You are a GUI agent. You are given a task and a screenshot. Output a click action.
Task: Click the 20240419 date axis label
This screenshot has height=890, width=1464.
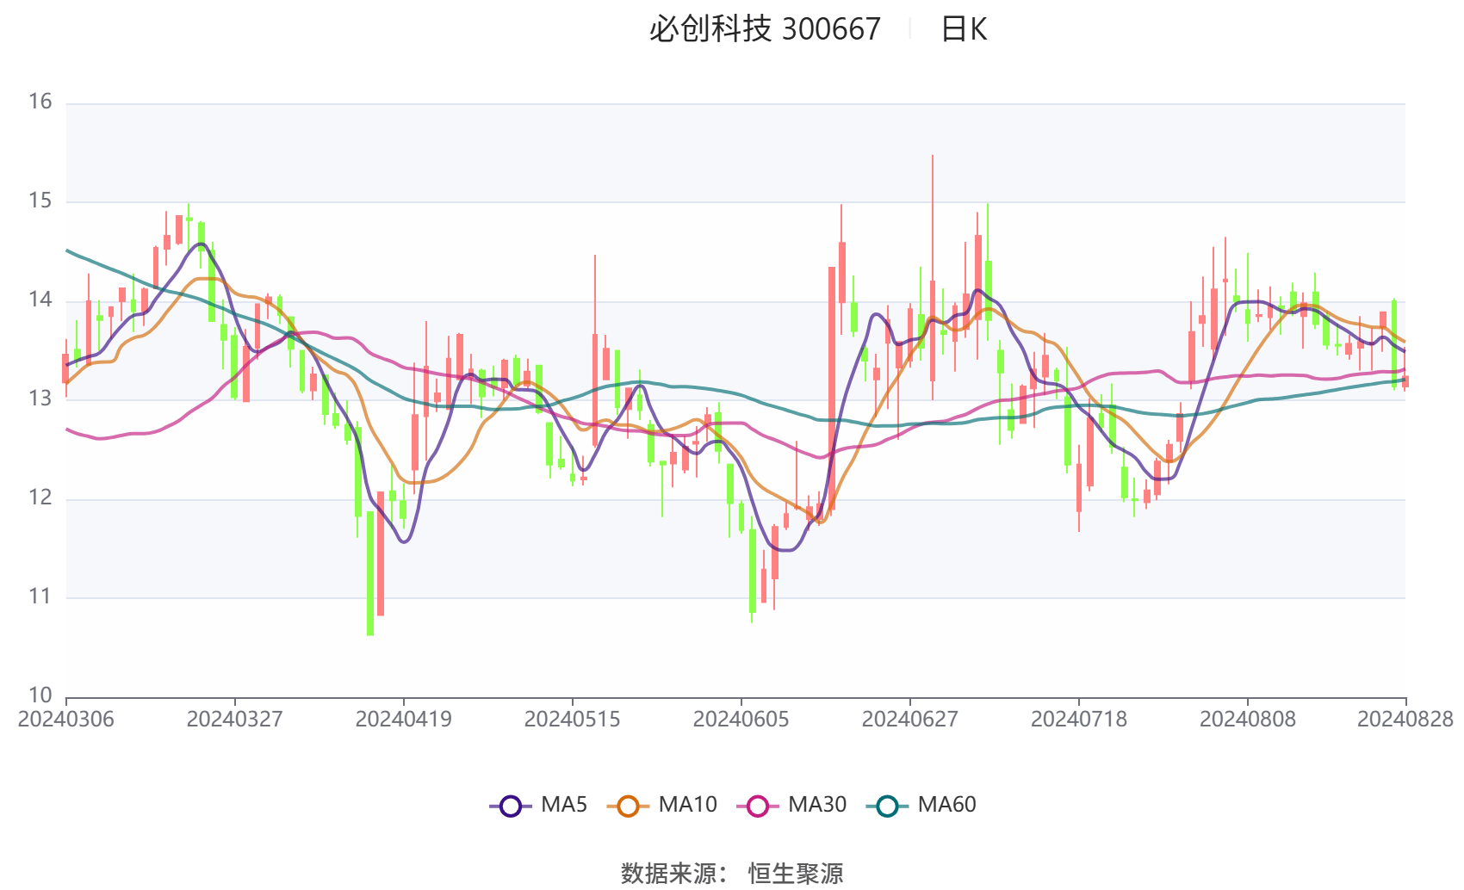point(404,719)
